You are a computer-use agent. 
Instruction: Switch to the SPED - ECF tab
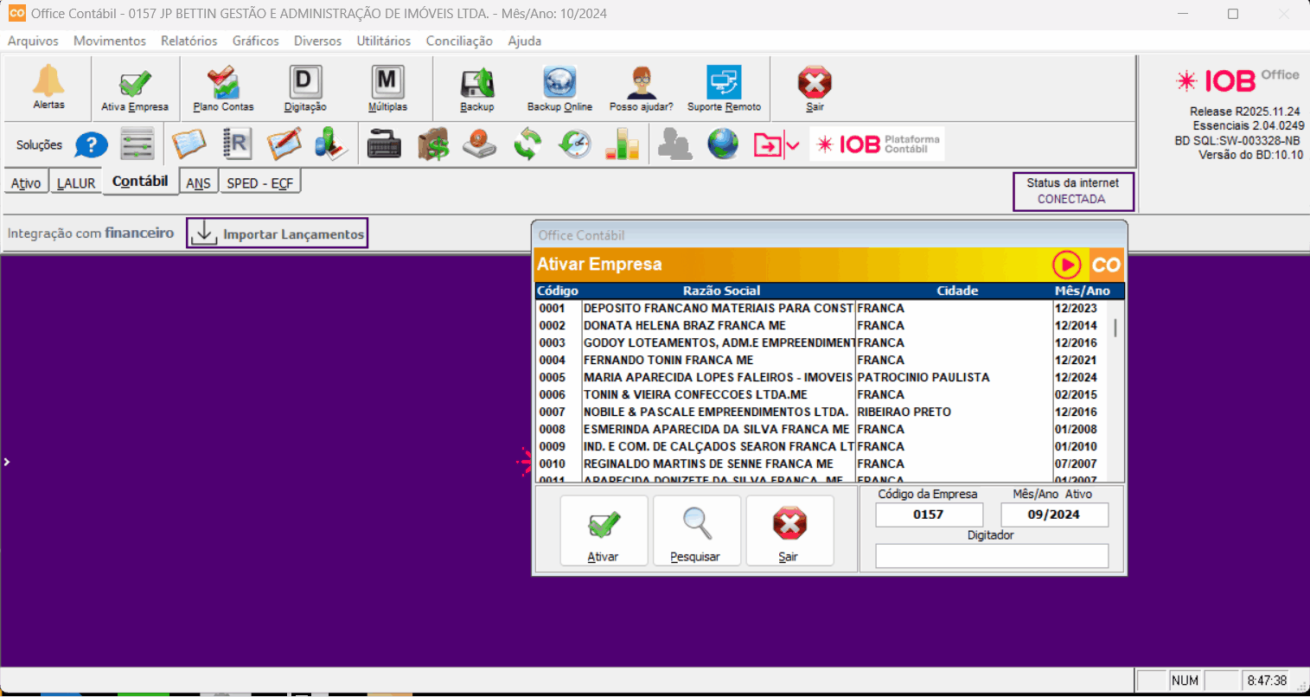[259, 183]
